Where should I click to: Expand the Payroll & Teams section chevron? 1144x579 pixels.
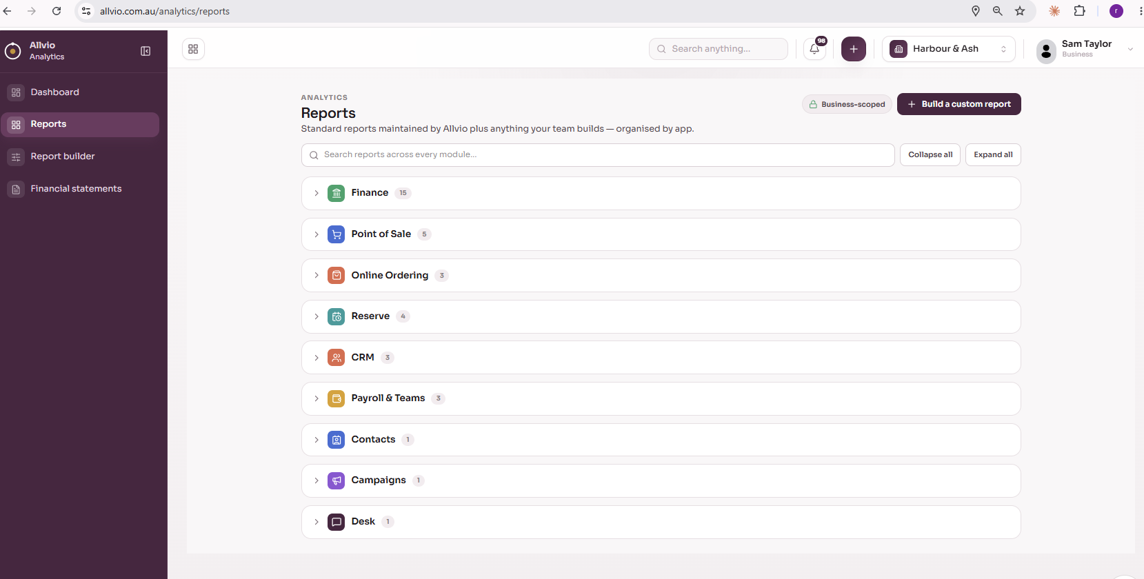317,398
